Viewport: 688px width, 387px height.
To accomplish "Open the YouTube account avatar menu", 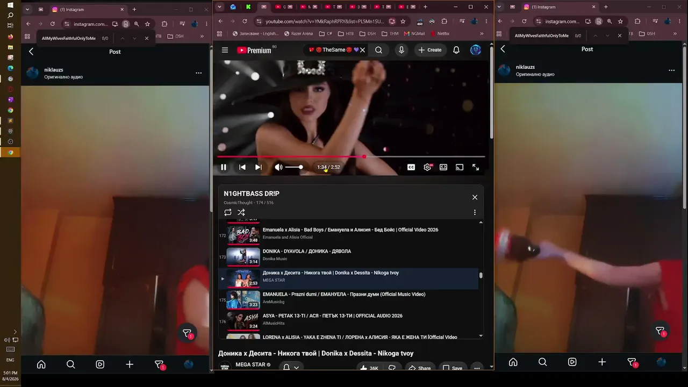I will click(476, 50).
